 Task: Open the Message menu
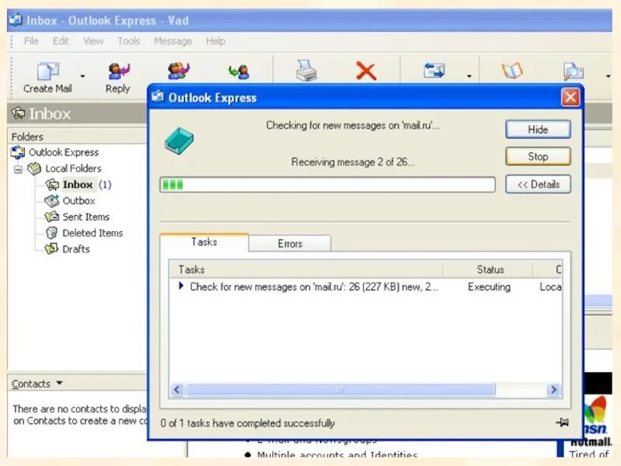172,41
